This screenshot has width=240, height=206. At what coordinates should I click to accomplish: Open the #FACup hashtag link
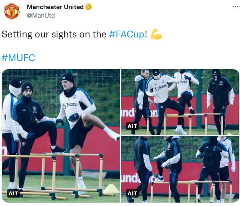click(127, 34)
